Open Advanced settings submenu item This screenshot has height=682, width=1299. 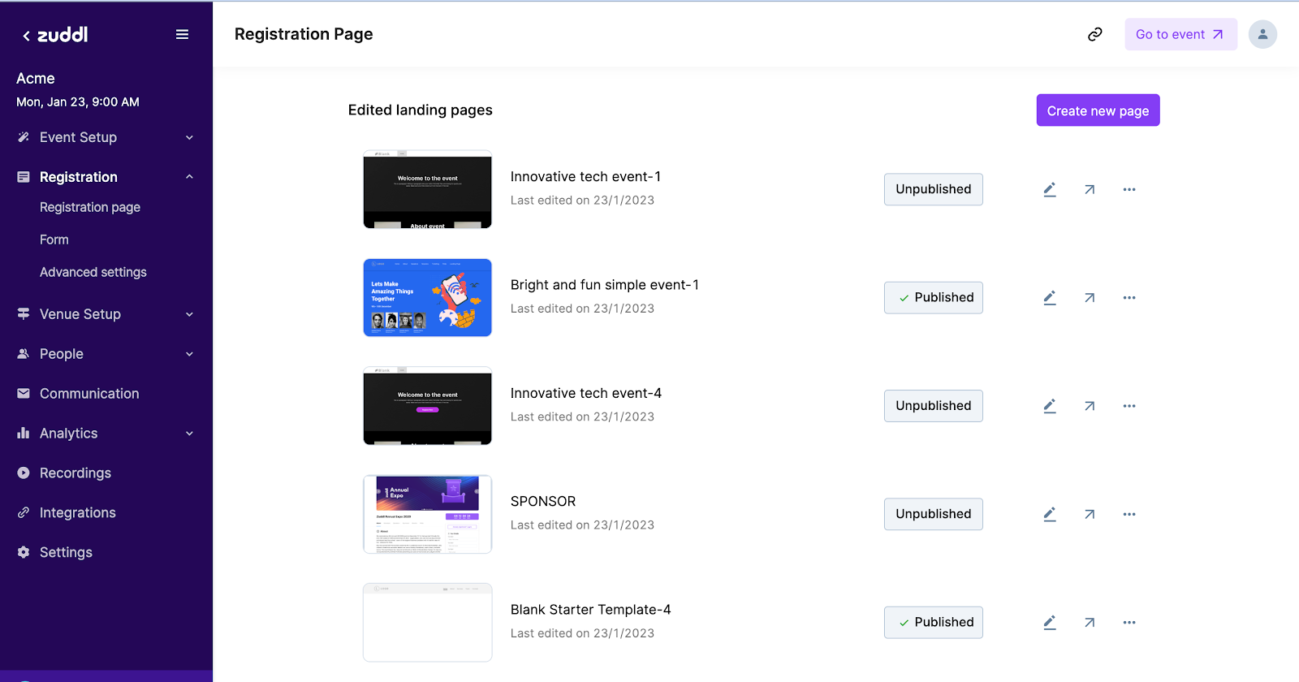[x=93, y=272]
